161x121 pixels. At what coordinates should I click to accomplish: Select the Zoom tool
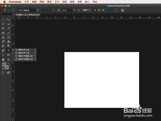(9, 59)
